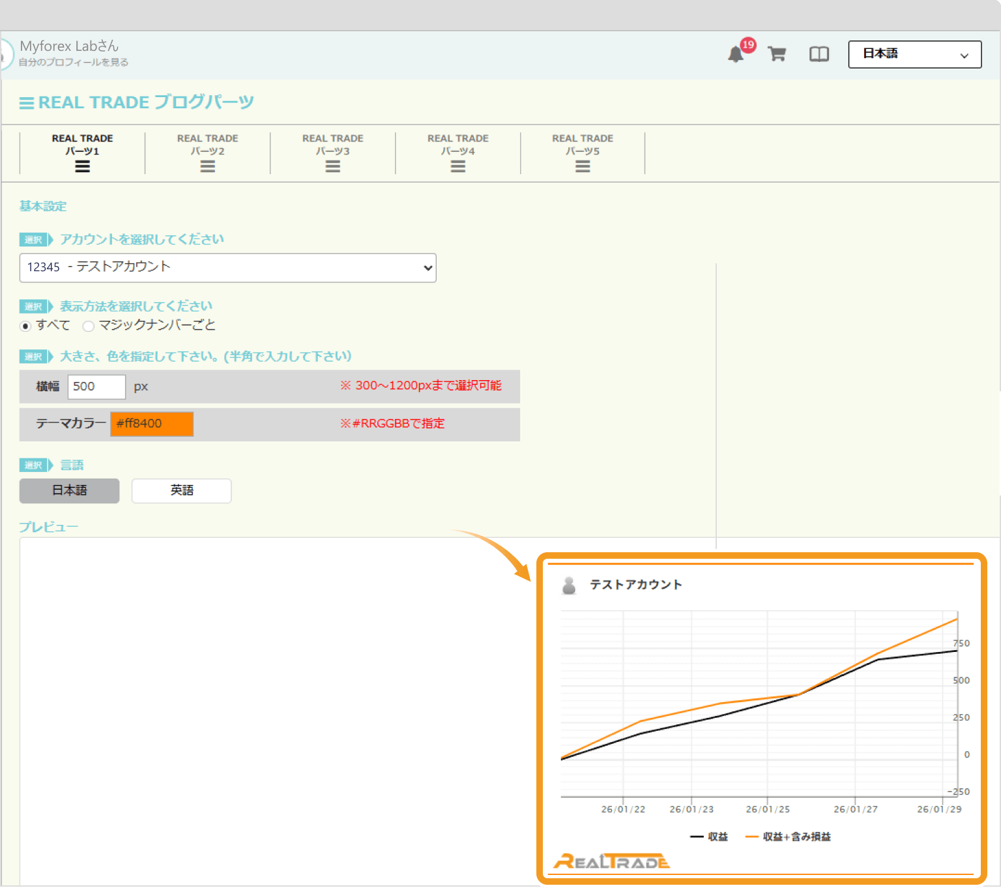Click the orange テーマカラー color field
The height and width of the screenshot is (888, 1001).
point(151,424)
